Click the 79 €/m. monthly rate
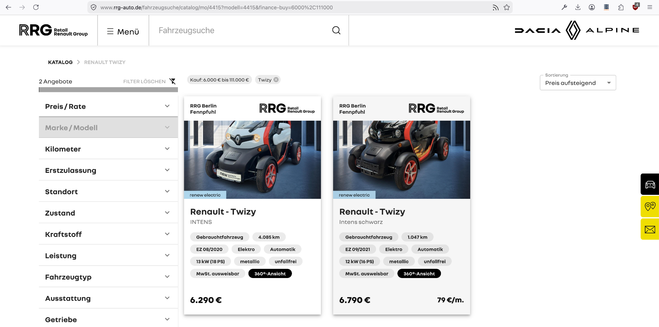 point(450,300)
